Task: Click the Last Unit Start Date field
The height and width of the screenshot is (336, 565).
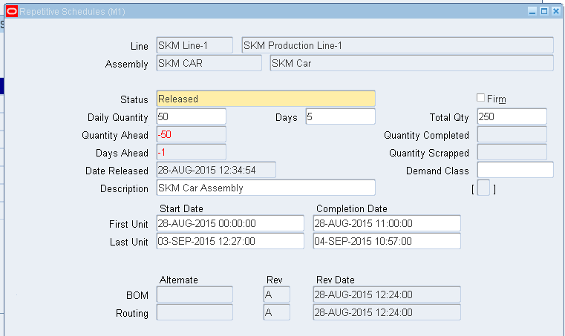Action: pyautogui.click(x=230, y=241)
